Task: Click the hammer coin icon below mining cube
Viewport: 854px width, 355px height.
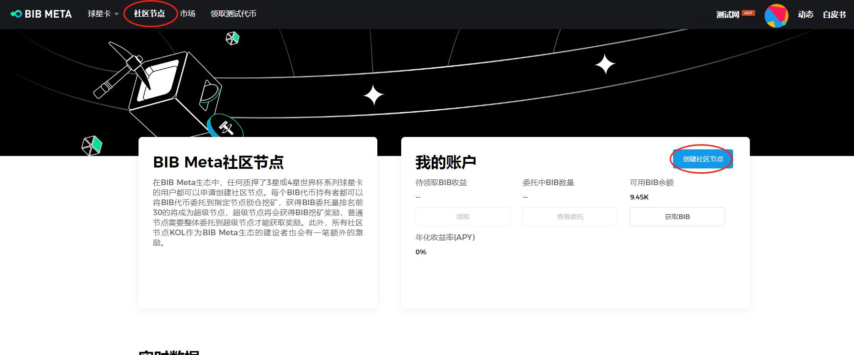Action: (224, 127)
